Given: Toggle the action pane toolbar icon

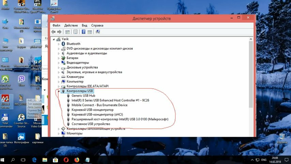Looking at the screenshot, I should 90,32.
